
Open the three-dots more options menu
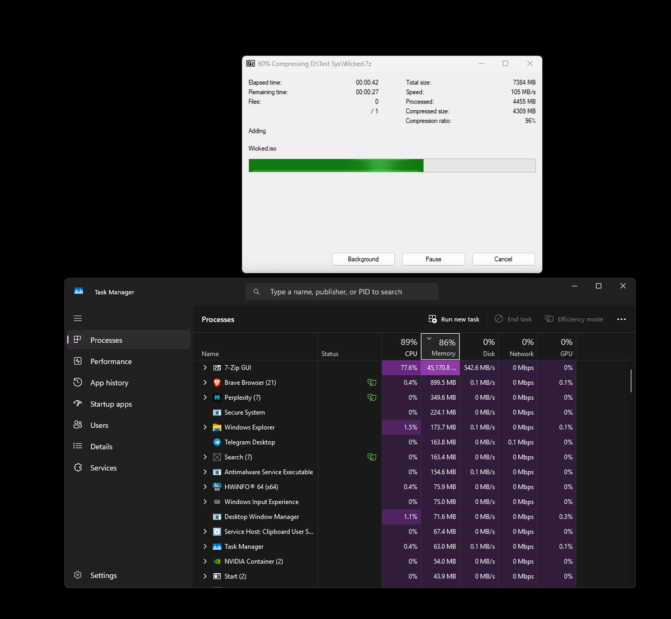[621, 319]
